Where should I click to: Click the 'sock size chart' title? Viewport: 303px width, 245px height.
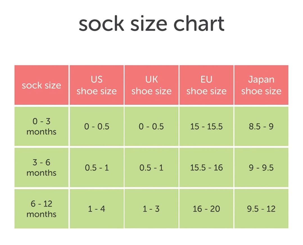tap(151, 24)
